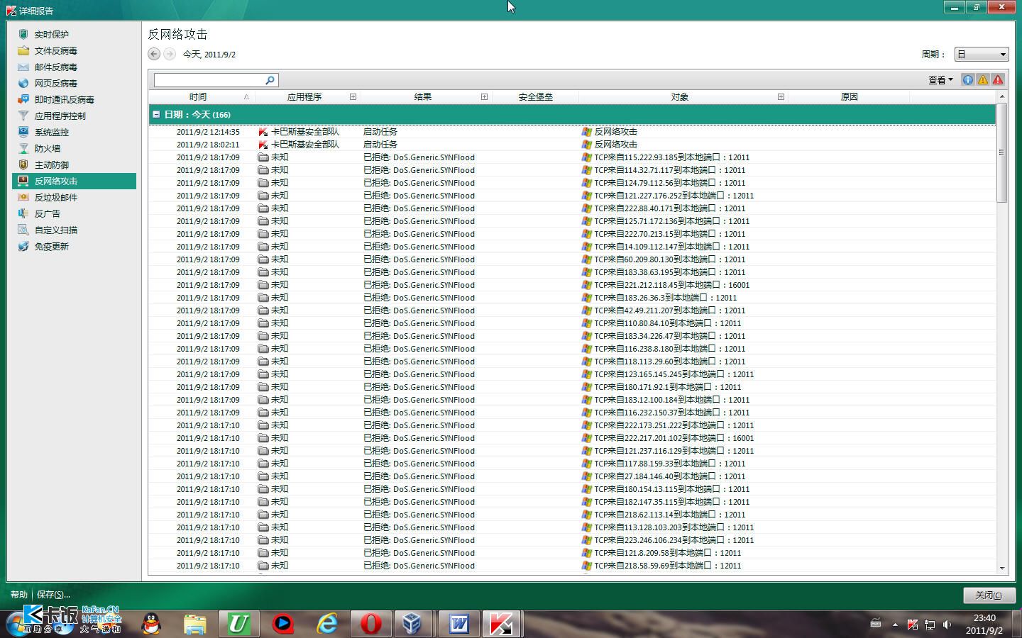
Task: Select 反网络攻击 sidebar entry
Action: point(74,181)
